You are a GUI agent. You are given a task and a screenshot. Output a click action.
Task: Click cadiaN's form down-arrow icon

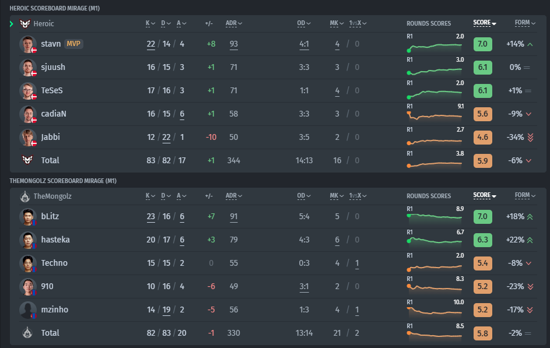(528, 114)
